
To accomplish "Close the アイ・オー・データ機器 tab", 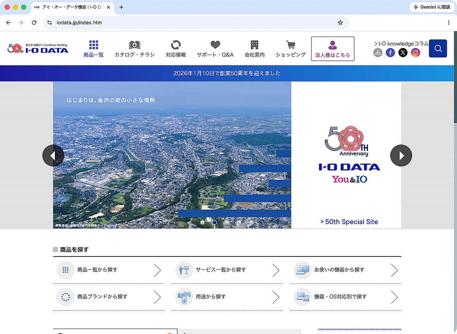I will pyautogui.click(x=109, y=7).
